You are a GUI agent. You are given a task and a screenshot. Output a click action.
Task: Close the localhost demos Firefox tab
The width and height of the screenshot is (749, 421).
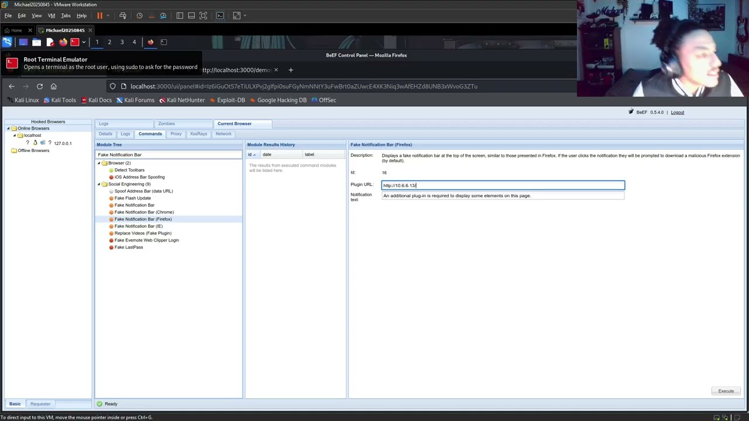[x=276, y=70]
